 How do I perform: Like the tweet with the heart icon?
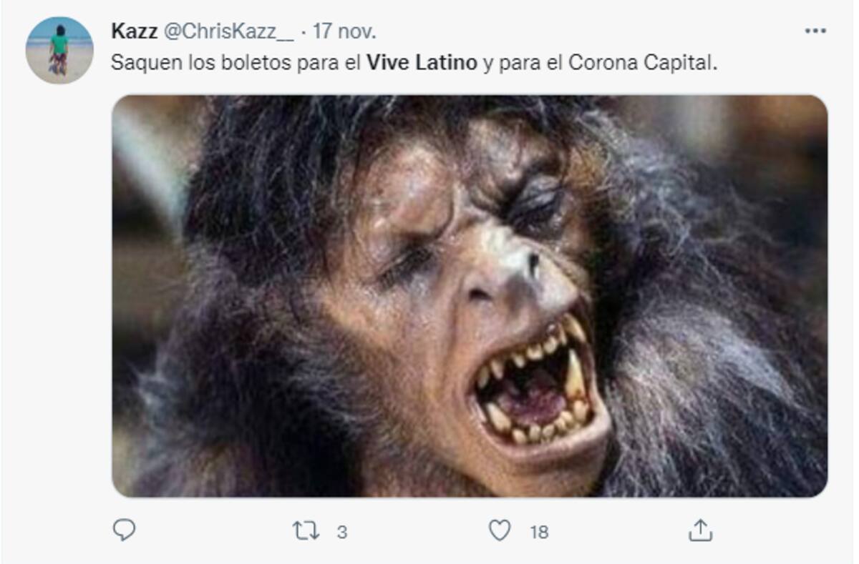500,531
